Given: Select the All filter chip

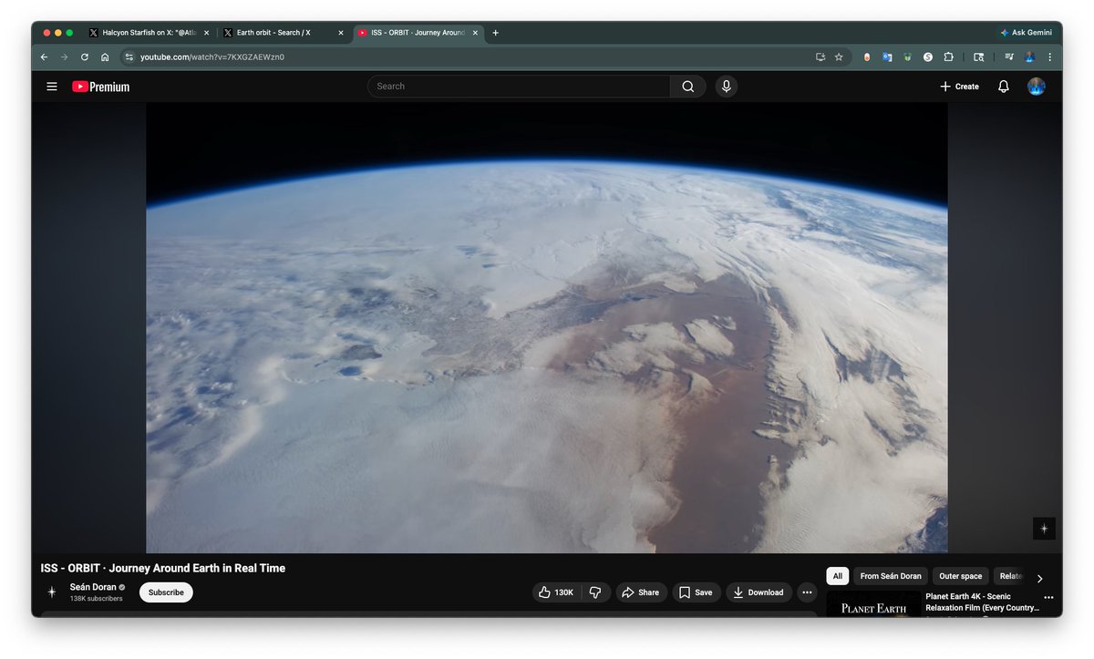Looking at the screenshot, I should (x=838, y=576).
